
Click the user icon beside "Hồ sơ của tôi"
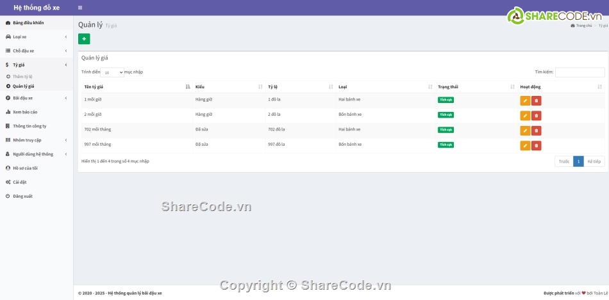click(x=8, y=168)
